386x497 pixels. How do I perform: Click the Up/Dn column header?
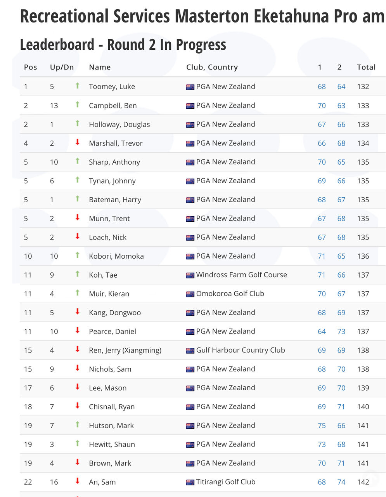coord(62,67)
